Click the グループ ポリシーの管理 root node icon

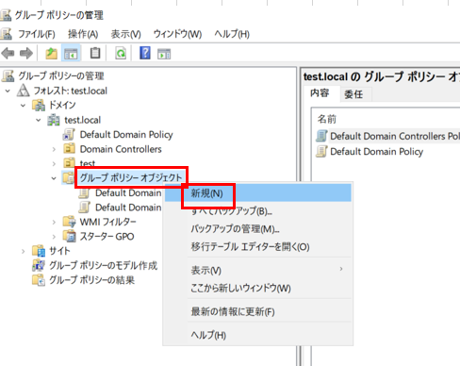(x=8, y=75)
